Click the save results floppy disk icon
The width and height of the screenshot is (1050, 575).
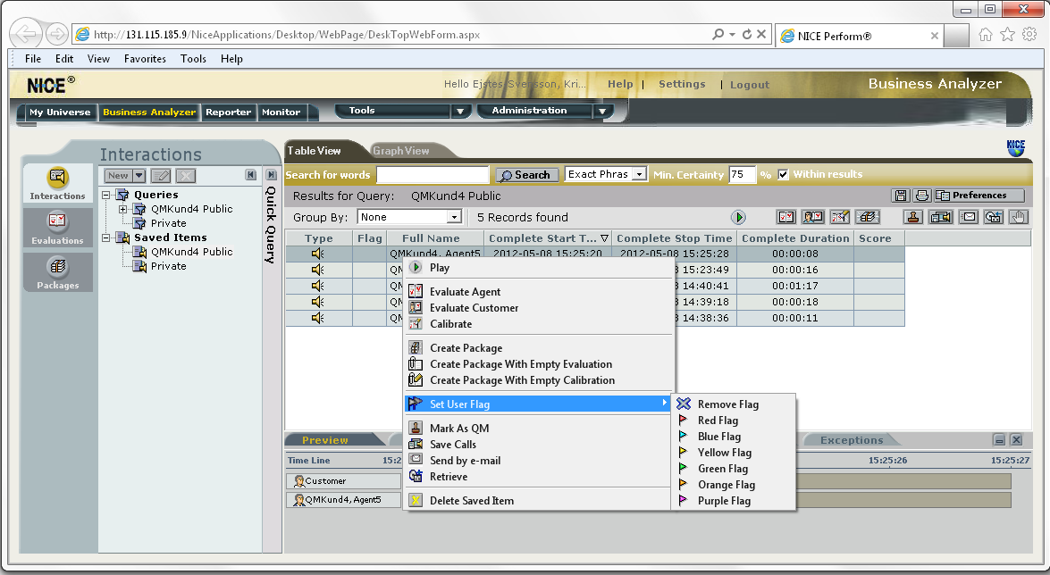tap(902, 196)
